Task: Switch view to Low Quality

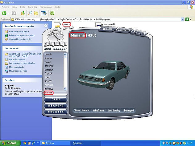Action: tap(114, 110)
